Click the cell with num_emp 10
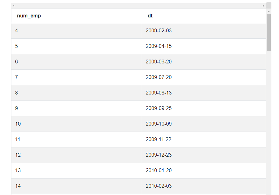The width and height of the screenshot is (279, 195). tap(76, 124)
